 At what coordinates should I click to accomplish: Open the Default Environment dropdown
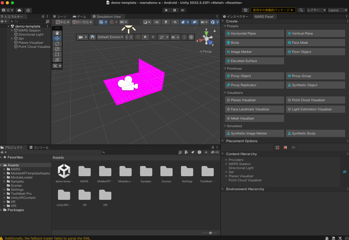(x=111, y=37)
